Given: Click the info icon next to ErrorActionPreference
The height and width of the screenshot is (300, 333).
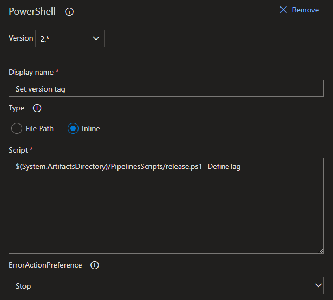Looking at the screenshot, I should pos(95,265).
